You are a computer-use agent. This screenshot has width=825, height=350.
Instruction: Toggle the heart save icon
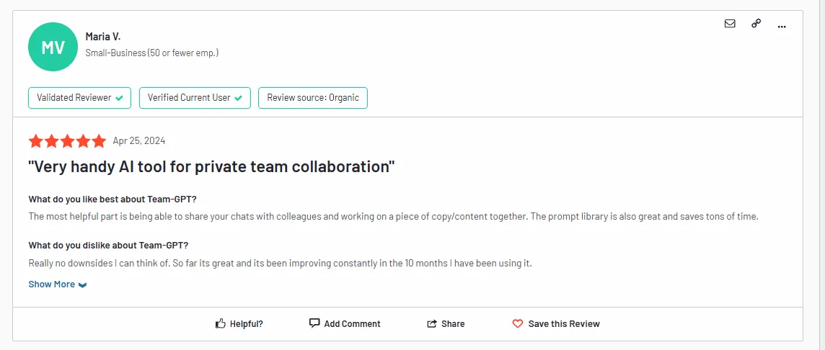pyautogui.click(x=518, y=324)
